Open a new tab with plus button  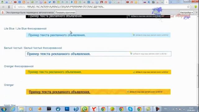(171, 2)
